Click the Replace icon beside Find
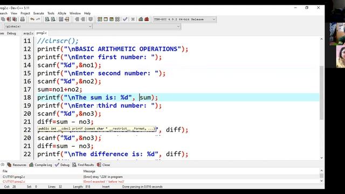The image size is (345, 194). [x=53, y=19]
